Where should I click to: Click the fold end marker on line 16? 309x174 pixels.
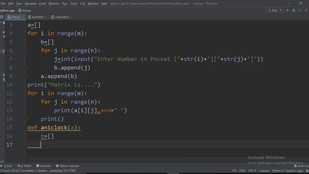point(25,136)
